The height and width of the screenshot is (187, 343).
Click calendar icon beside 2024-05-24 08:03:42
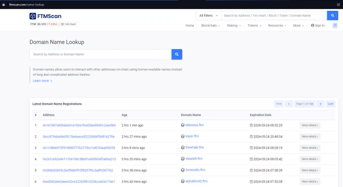click(251, 159)
